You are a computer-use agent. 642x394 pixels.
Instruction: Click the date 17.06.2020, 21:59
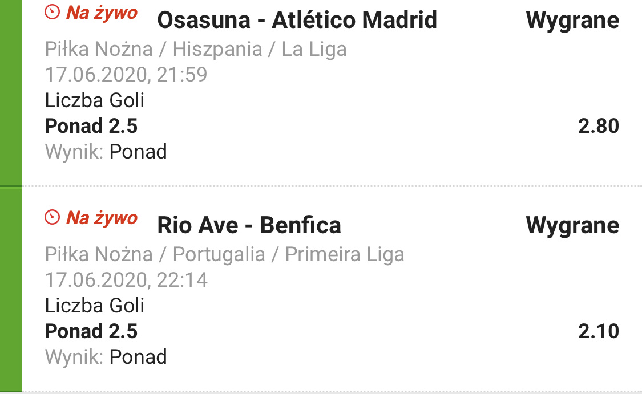tap(126, 75)
